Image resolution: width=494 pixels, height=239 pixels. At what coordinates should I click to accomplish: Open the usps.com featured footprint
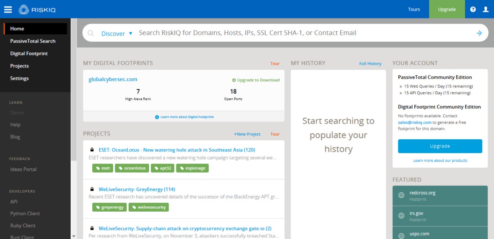click(440, 233)
